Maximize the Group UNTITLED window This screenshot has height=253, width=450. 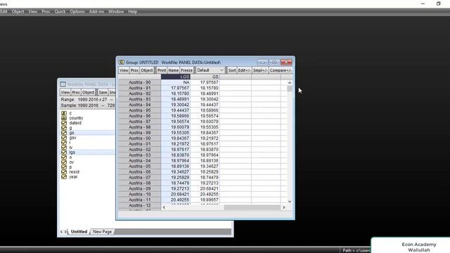tap(274, 63)
